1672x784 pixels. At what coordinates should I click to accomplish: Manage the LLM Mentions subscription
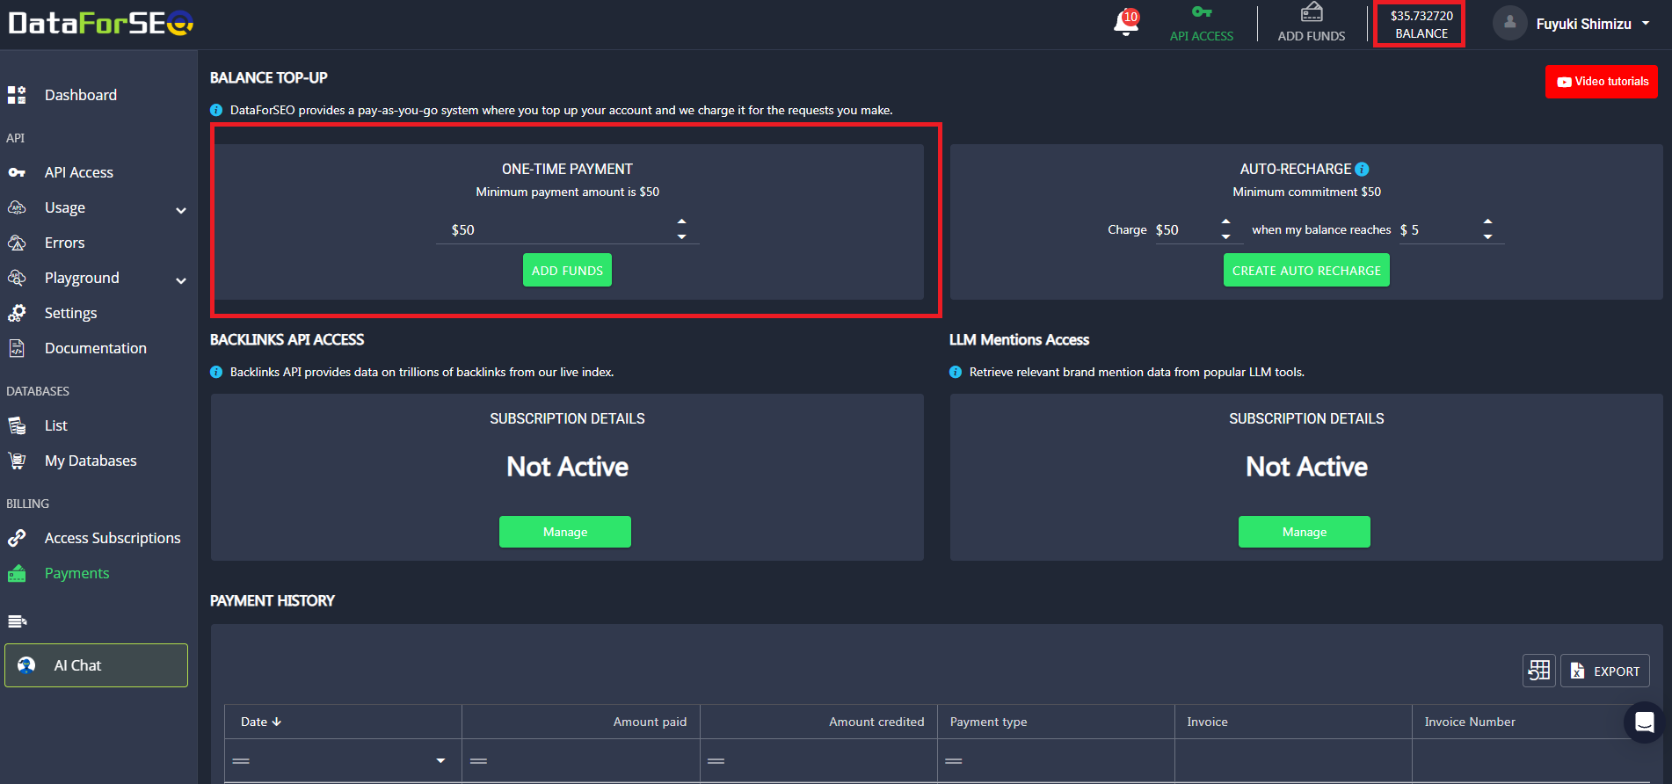pos(1305,532)
